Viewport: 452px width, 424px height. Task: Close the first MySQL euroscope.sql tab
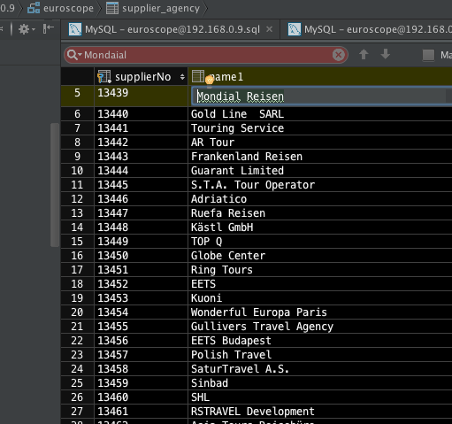tap(269, 29)
